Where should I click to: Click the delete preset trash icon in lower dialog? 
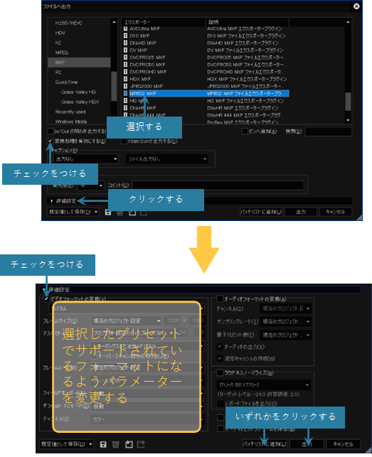(115, 444)
